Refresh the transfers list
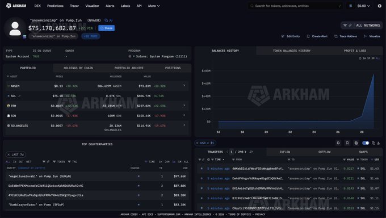The image size is (386, 218). [x=251, y=152]
